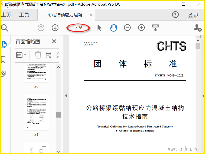Select the arrow selection tool
Image resolution: width=205 pixels, height=154 pixels.
point(99,28)
